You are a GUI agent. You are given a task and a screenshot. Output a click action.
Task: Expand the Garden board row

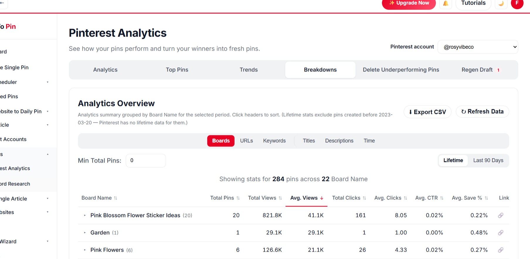tap(85, 233)
